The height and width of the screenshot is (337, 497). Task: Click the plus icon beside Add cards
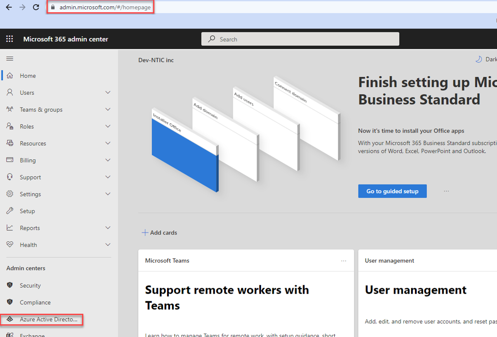(x=145, y=232)
